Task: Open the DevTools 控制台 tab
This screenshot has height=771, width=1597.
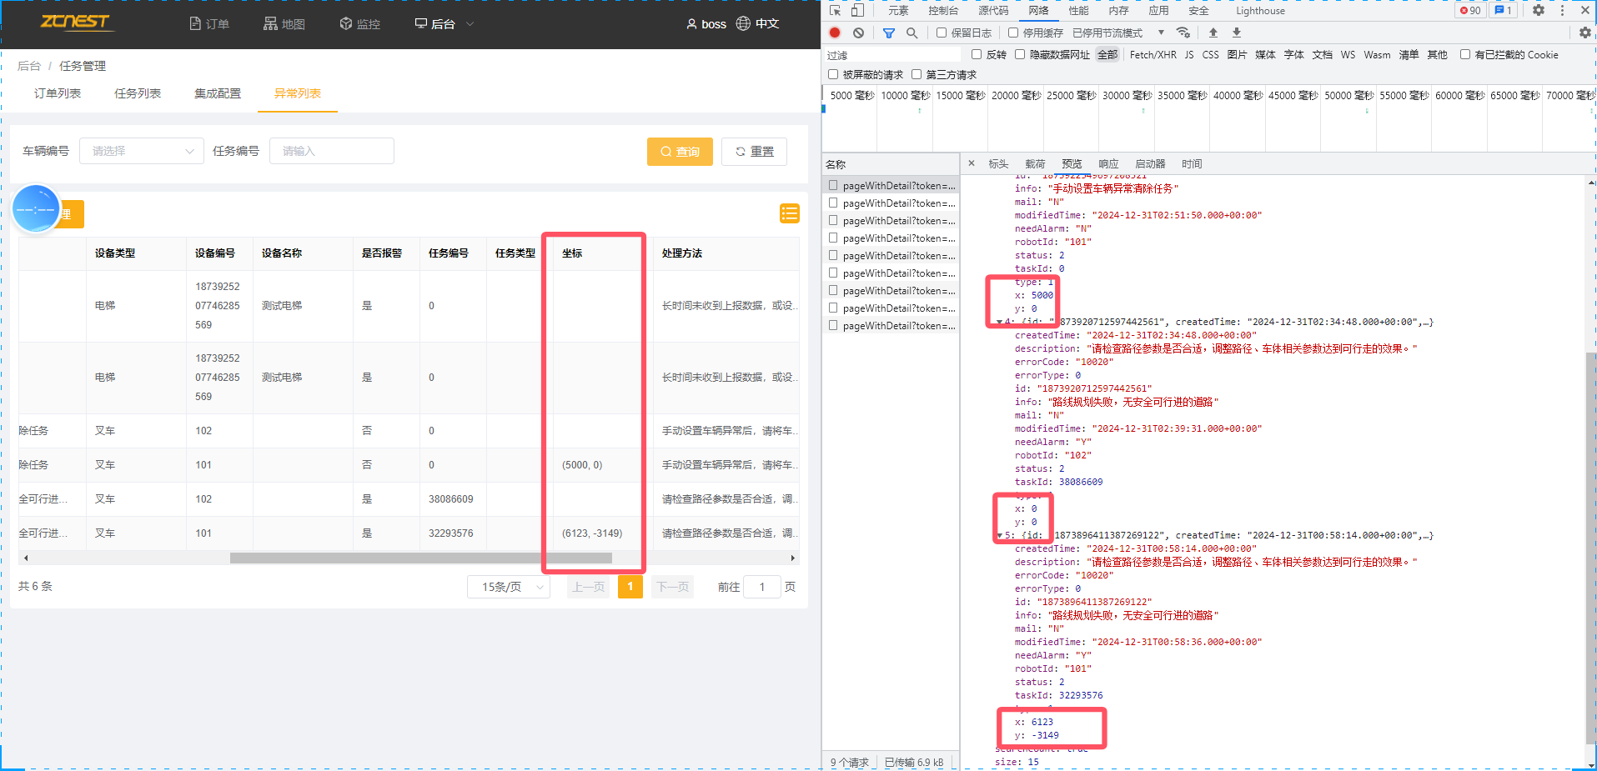Action: pos(943,10)
